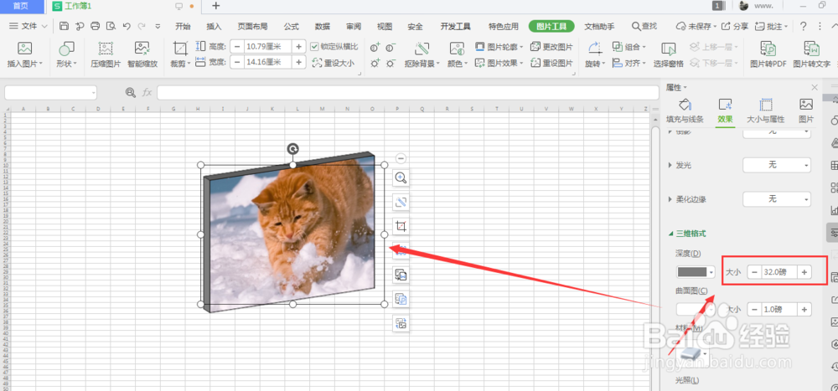Decrease depth size 32.0磅 with minus

tap(754, 272)
